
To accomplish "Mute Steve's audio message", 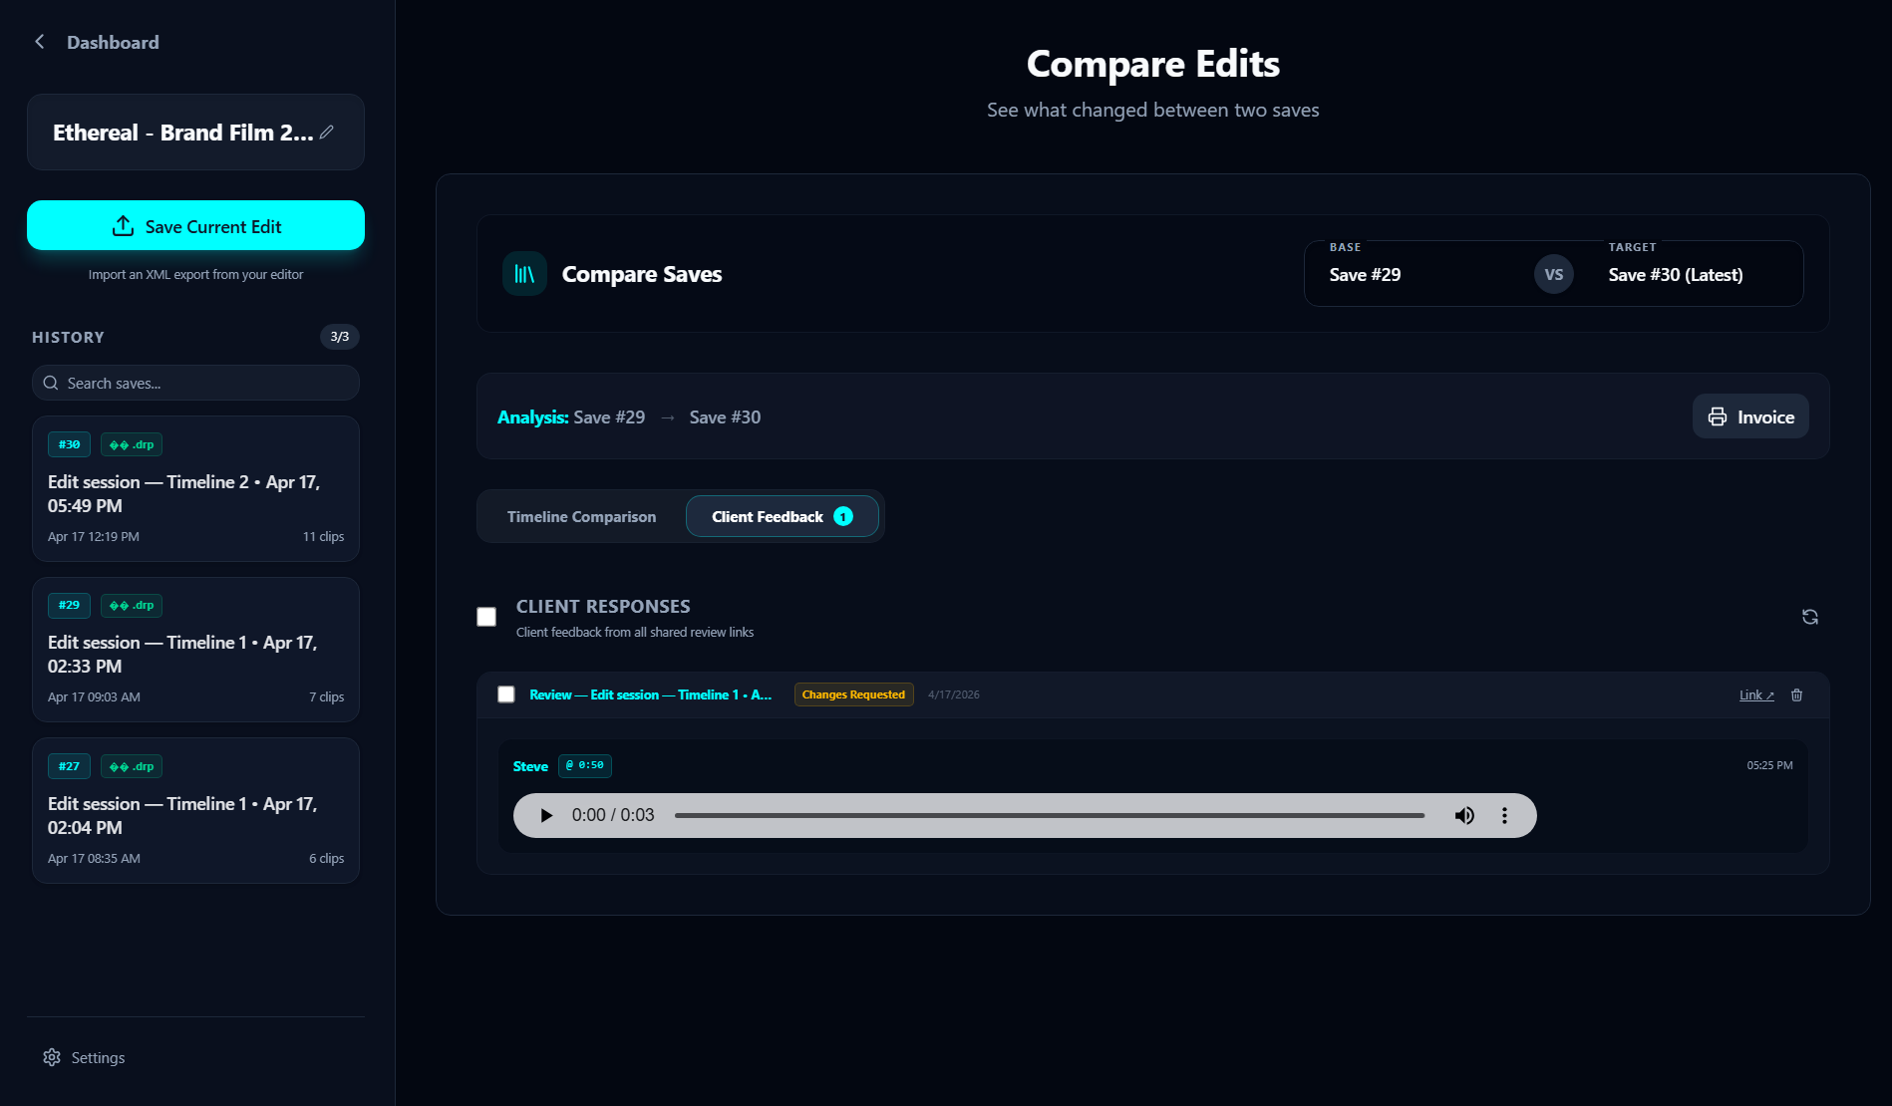I will pos(1464,814).
